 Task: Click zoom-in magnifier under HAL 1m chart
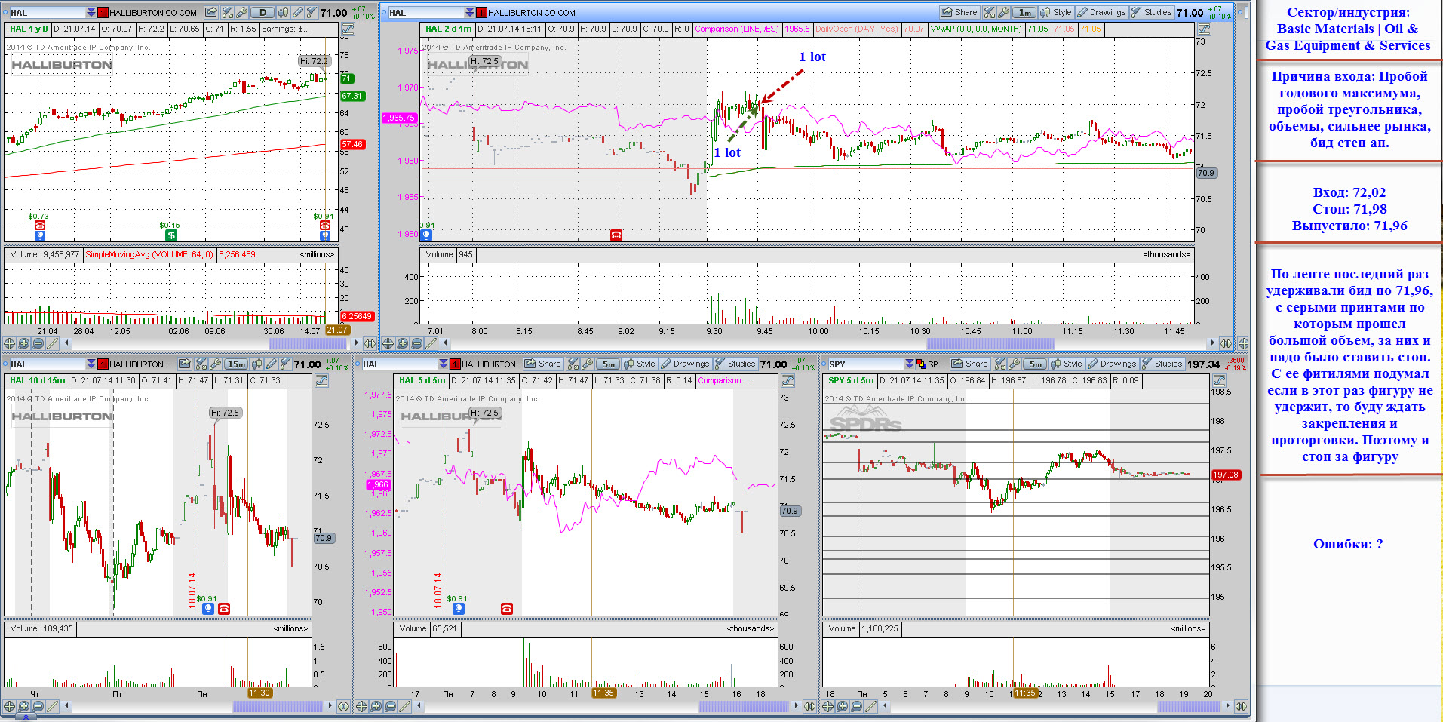[402, 343]
